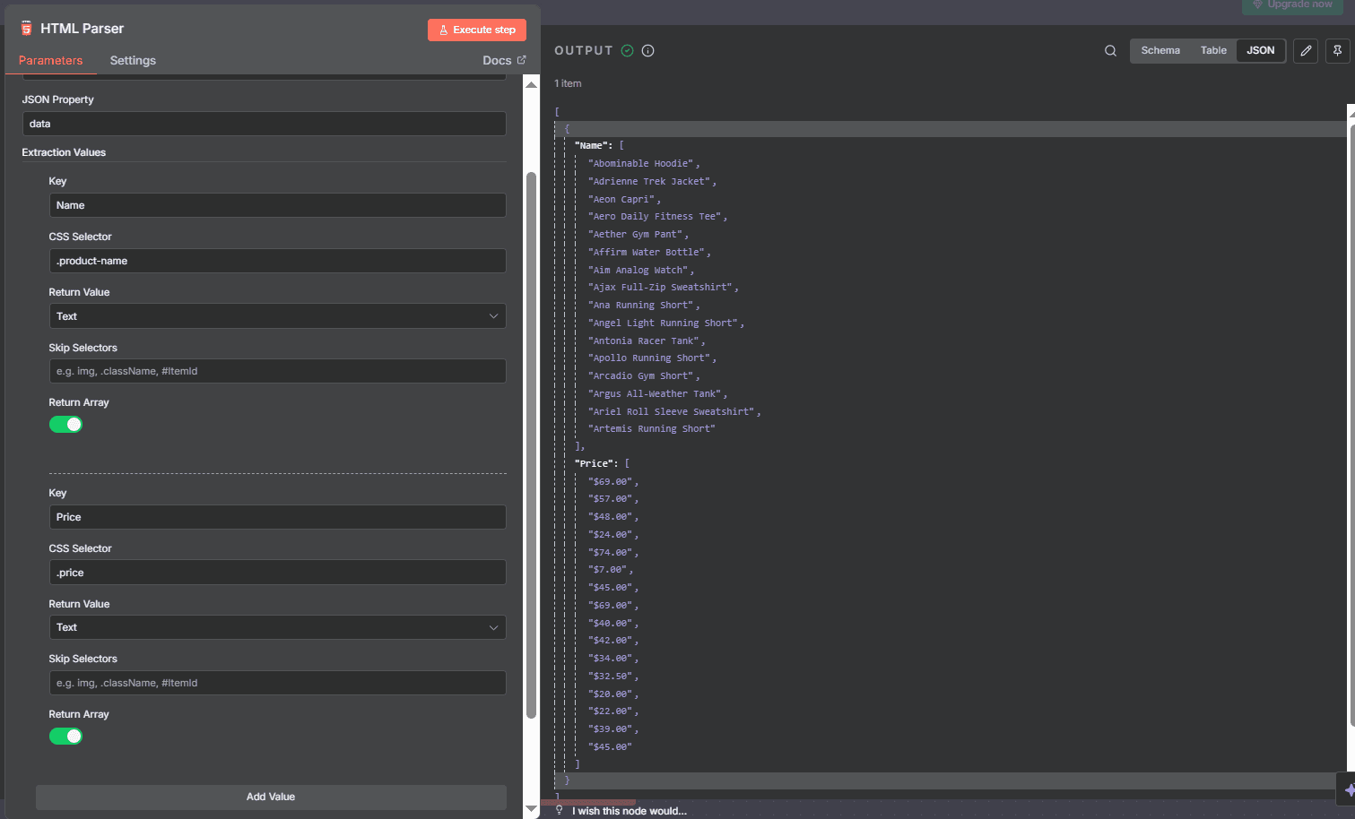
Task: Click the parameters panel scrollbar down arrow
Action: (x=531, y=808)
